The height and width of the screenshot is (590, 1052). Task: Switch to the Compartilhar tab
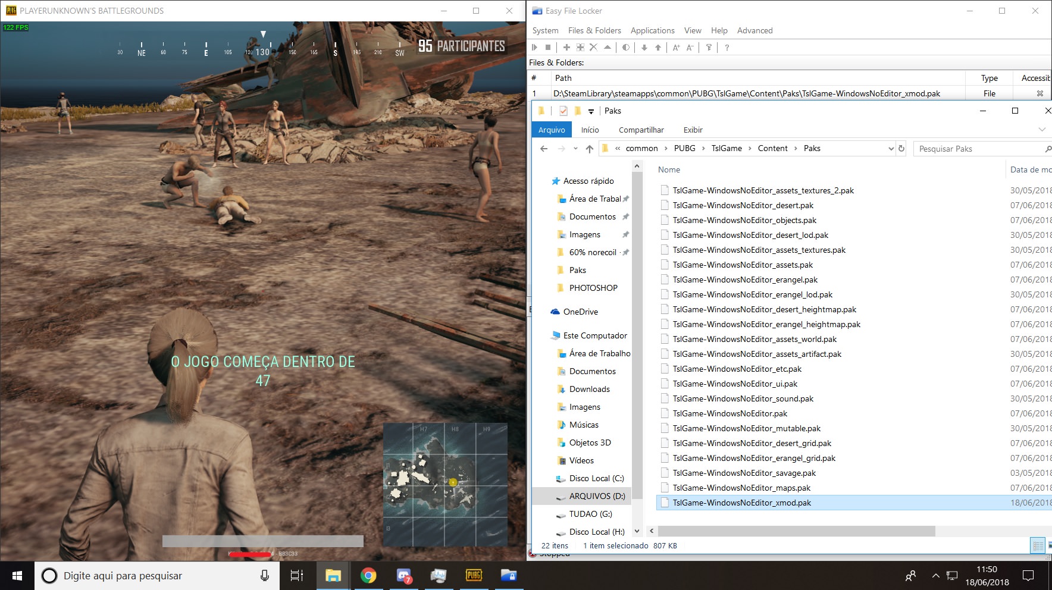coord(641,130)
